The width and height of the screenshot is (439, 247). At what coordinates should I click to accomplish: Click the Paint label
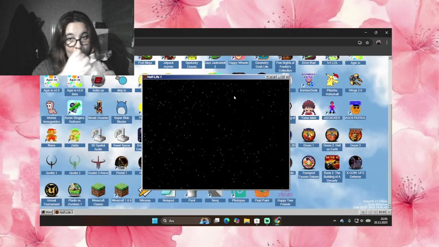coord(192,200)
